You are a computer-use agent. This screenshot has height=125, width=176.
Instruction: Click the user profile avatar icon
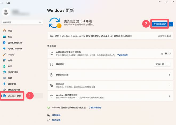click(x=6, y=12)
